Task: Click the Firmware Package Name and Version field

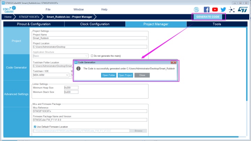Action: tap(90, 120)
